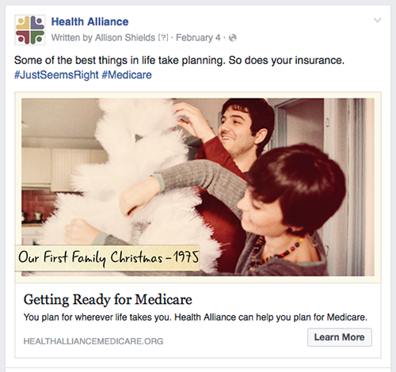396x372 pixels.
Task: Expand the post options chevron
Action: (x=378, y=21)
